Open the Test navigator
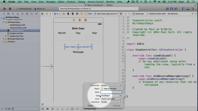The height and width of the screenshot is (111, 198). [x=22, y=14]
